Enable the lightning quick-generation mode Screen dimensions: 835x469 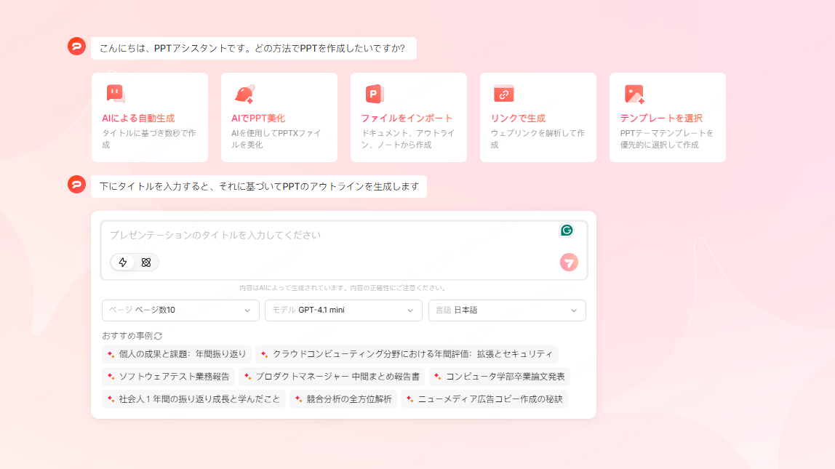pyautogui.click(x=122, y=262)
